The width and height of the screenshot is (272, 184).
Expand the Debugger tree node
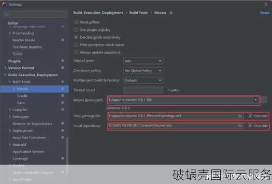pos(10,117)
